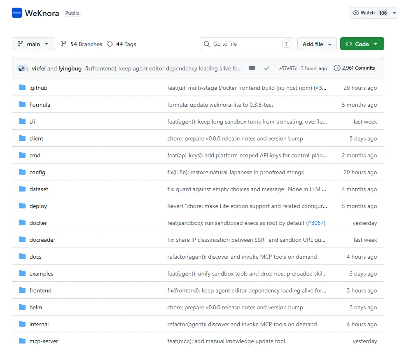
Task: Click the folder icon beside docreader
Action: pos(22,240)
